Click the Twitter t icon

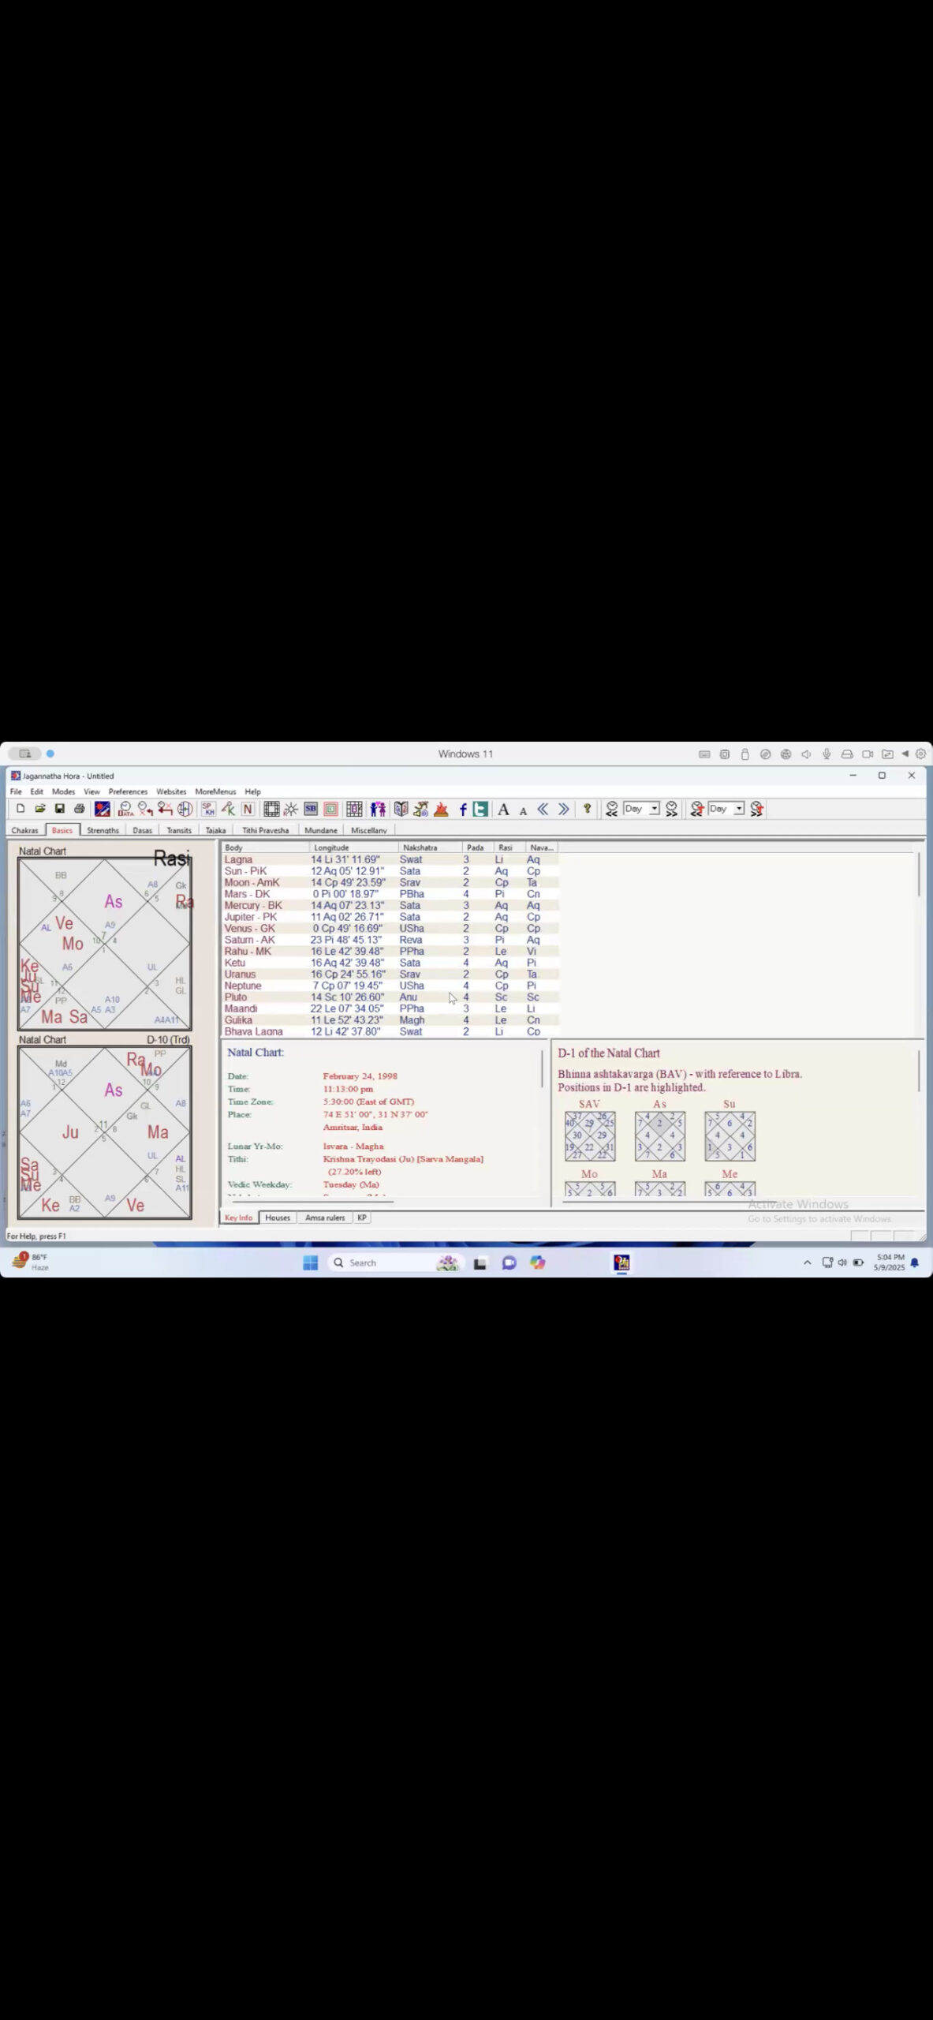coord(480,809)
